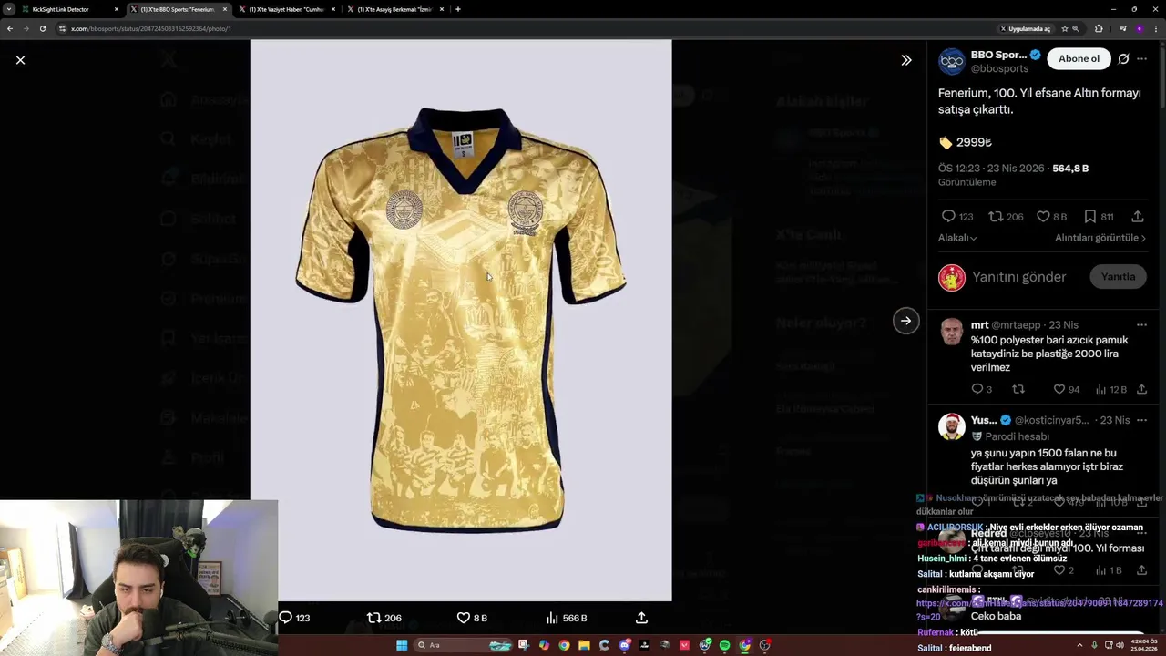
Task: Go back in browser history
Action: pyautogui.click(x=9, y=28)
